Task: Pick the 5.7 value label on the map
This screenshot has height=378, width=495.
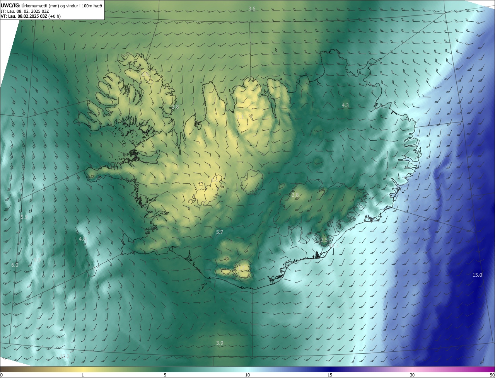Action: click(x=220, y=232)
